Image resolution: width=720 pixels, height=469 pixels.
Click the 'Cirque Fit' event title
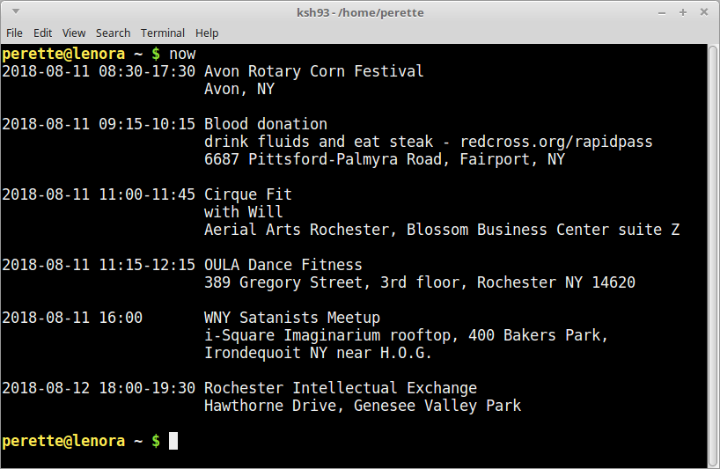click(248, 194)
